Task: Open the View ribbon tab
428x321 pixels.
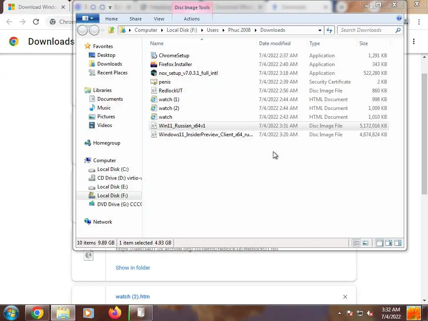Action: (x=159, y=19)
